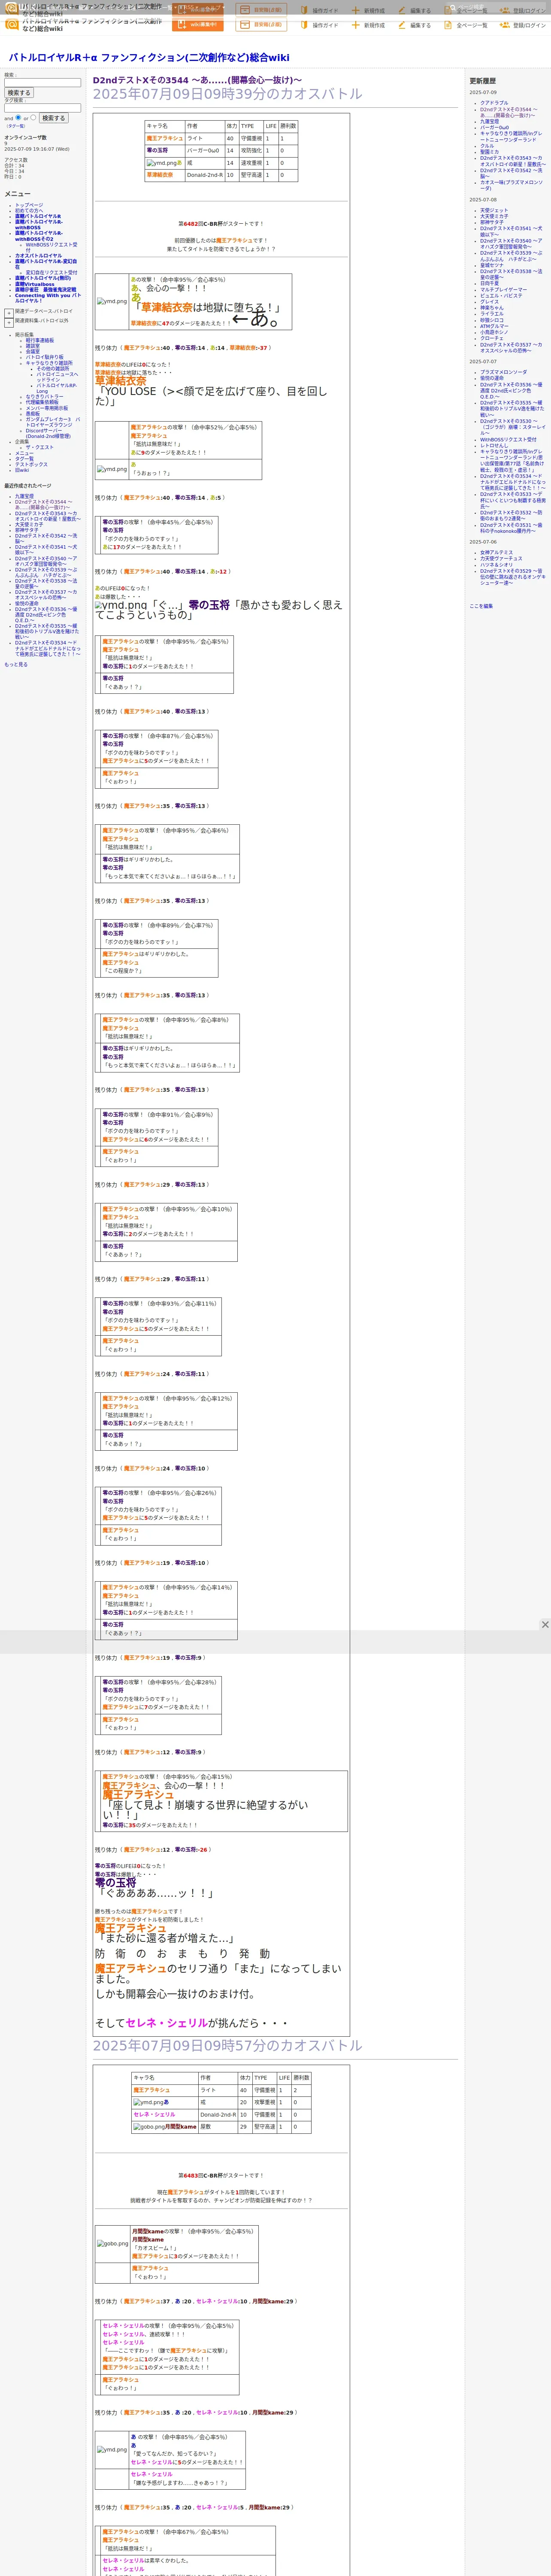The height and width of the screenshot is (2576, 551).
Task: Open 直轄バトルロイヤルR menu link
Action: [x=38, y=216]
